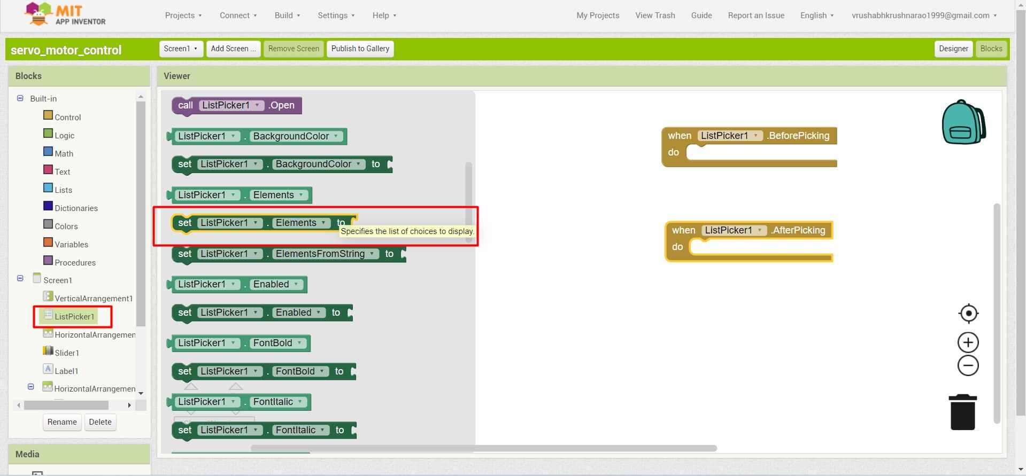Viewport: 1026px width, 476px height.
Task: Click the ListPicker1.BackgroundColor getter block
Action: coord(257,136)
